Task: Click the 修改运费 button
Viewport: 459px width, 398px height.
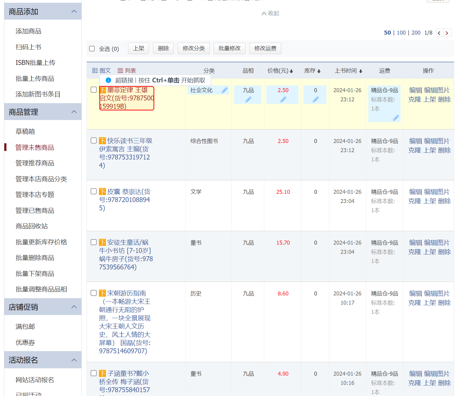Action: [x=265, y=48]
